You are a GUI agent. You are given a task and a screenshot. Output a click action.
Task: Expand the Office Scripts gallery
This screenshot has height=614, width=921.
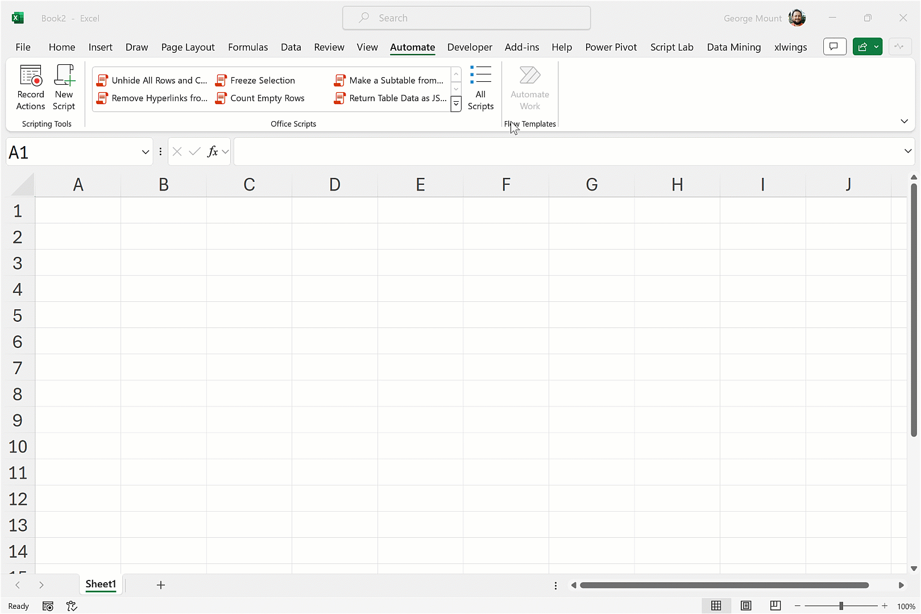click(x=456, y=105)
